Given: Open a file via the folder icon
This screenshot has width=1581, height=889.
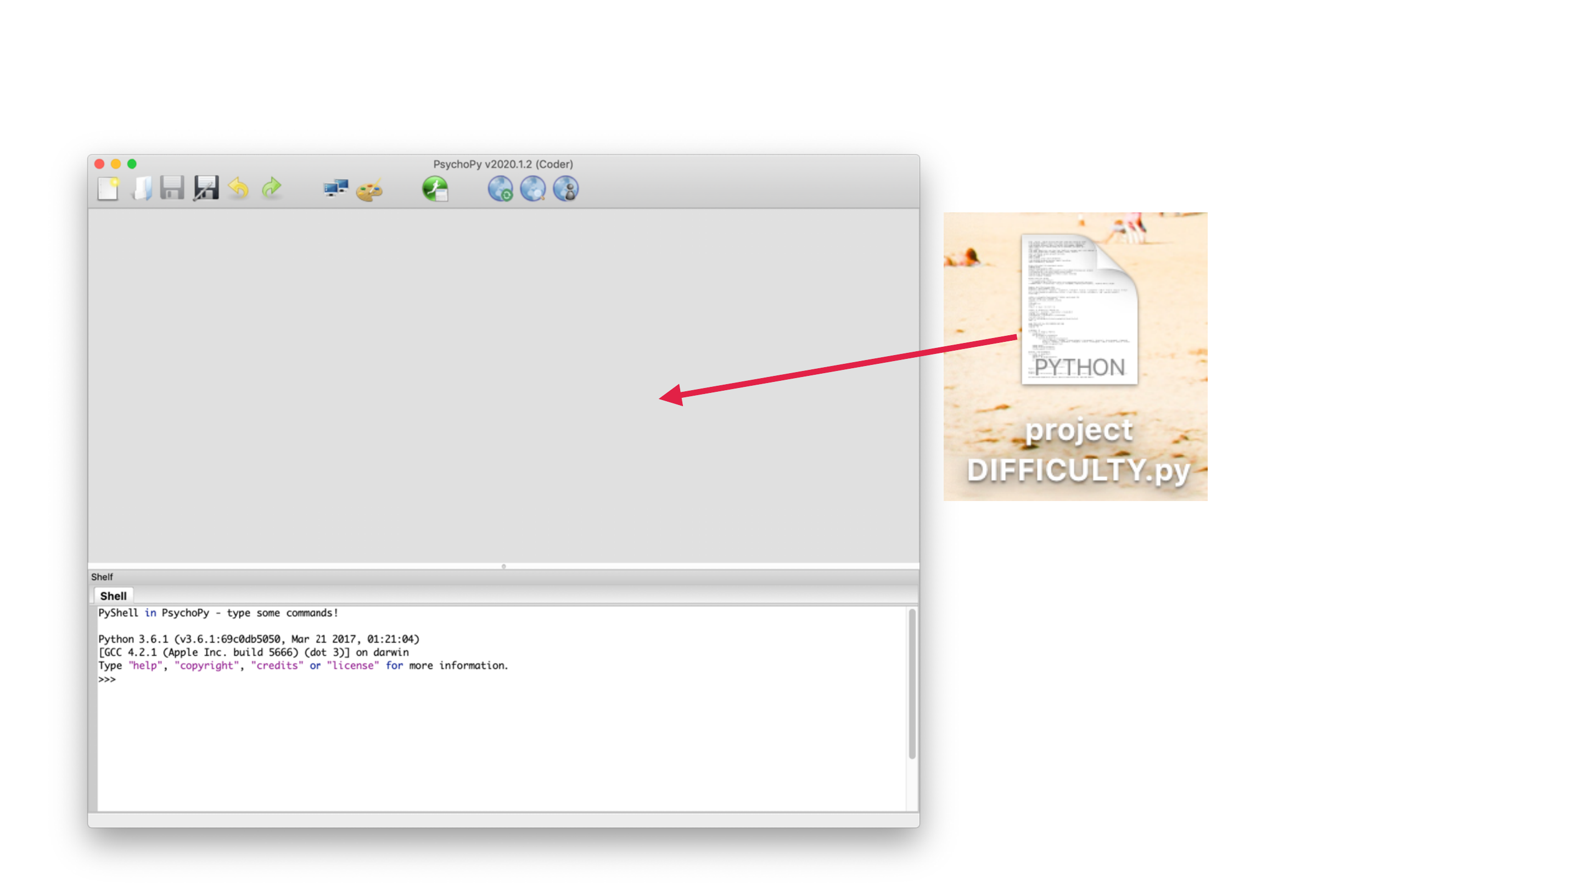Looking at the screenshot, I should coord(142,188).
